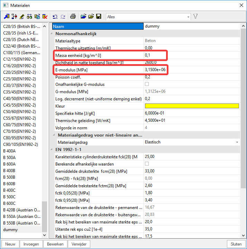Collapse the EN 1992-1-1 section

(52, 150)
